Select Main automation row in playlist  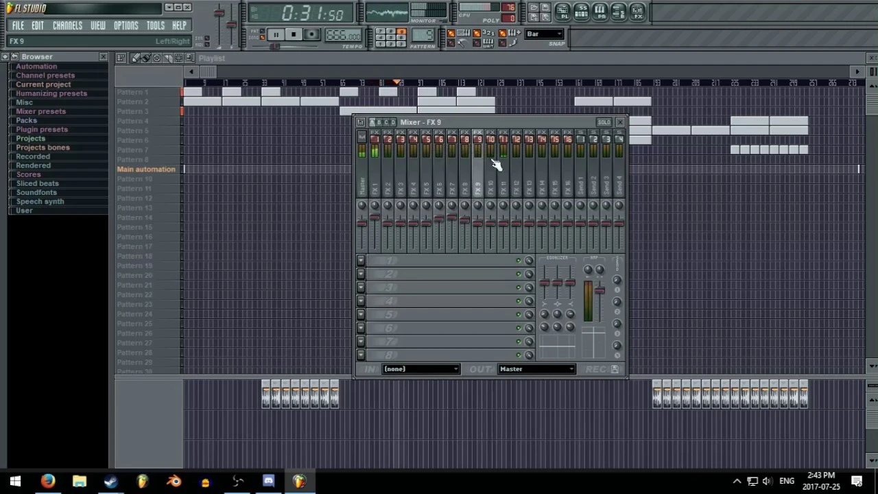coord(146,169)
